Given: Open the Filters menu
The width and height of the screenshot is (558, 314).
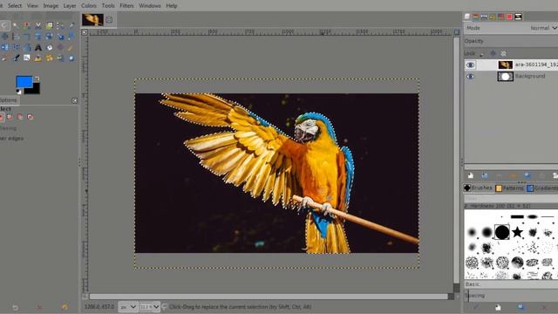Looking at the screenshot, I should pos(126,6).
